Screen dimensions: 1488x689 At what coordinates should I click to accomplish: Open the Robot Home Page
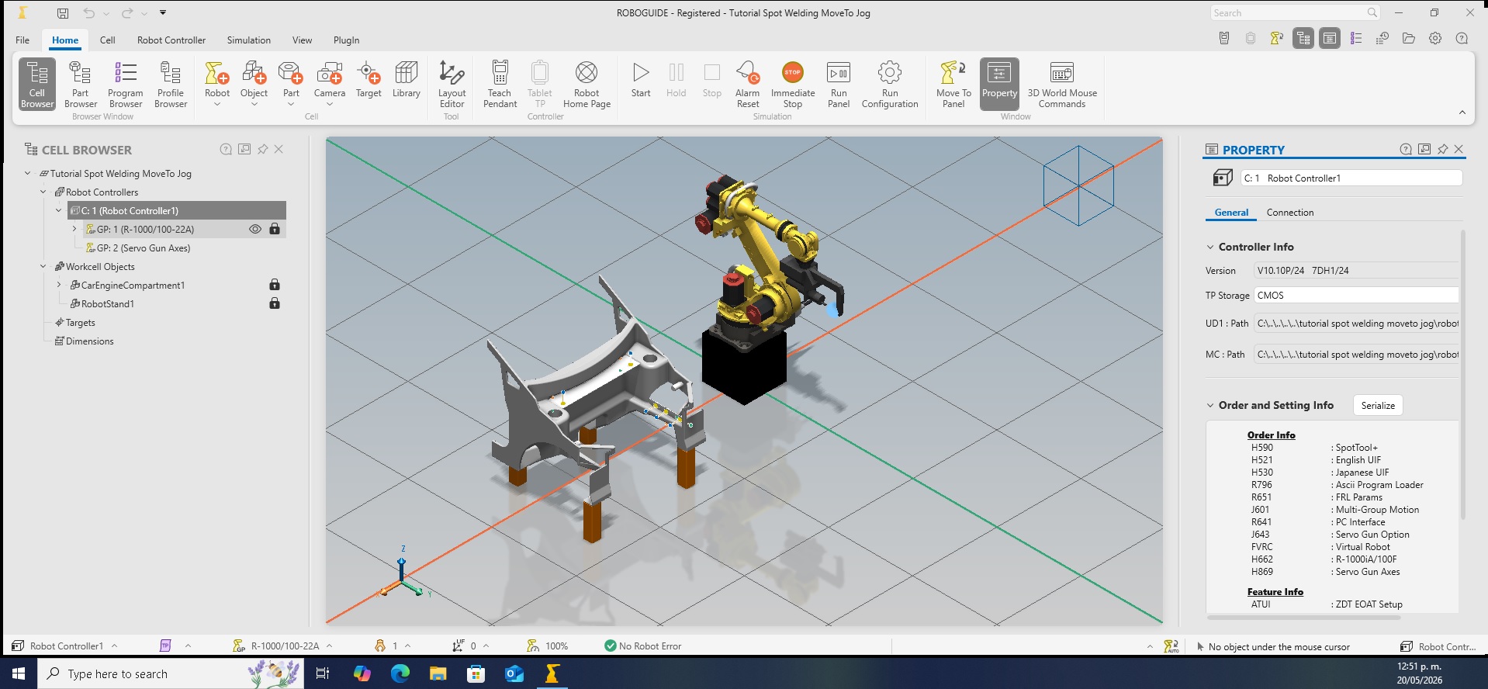pyautogui.click(x=587, y=84)
